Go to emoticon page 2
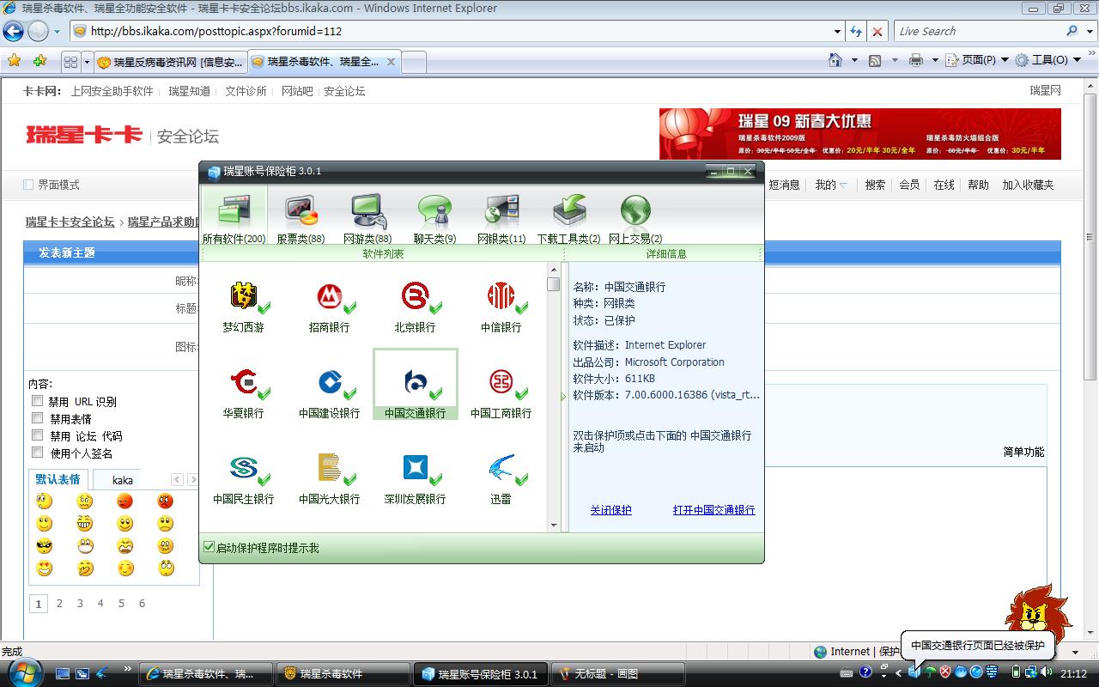 59,603
